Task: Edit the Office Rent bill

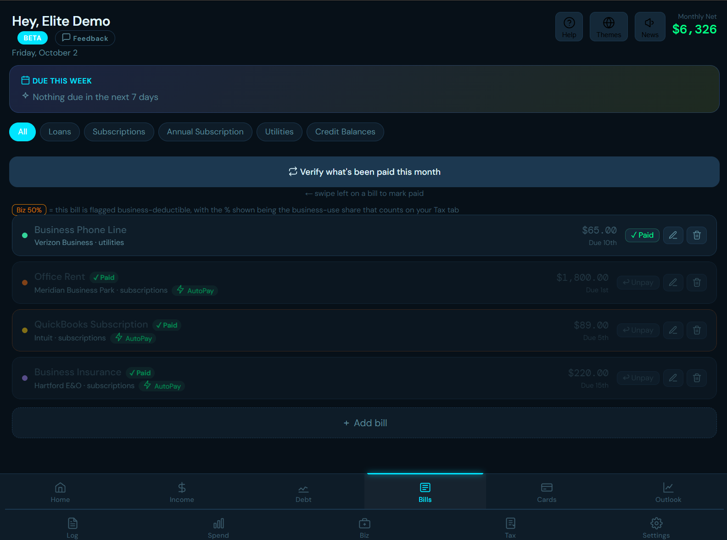Action: [673, 283]
